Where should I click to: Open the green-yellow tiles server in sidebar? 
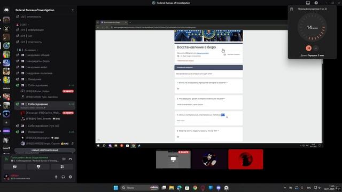(6, 54)
